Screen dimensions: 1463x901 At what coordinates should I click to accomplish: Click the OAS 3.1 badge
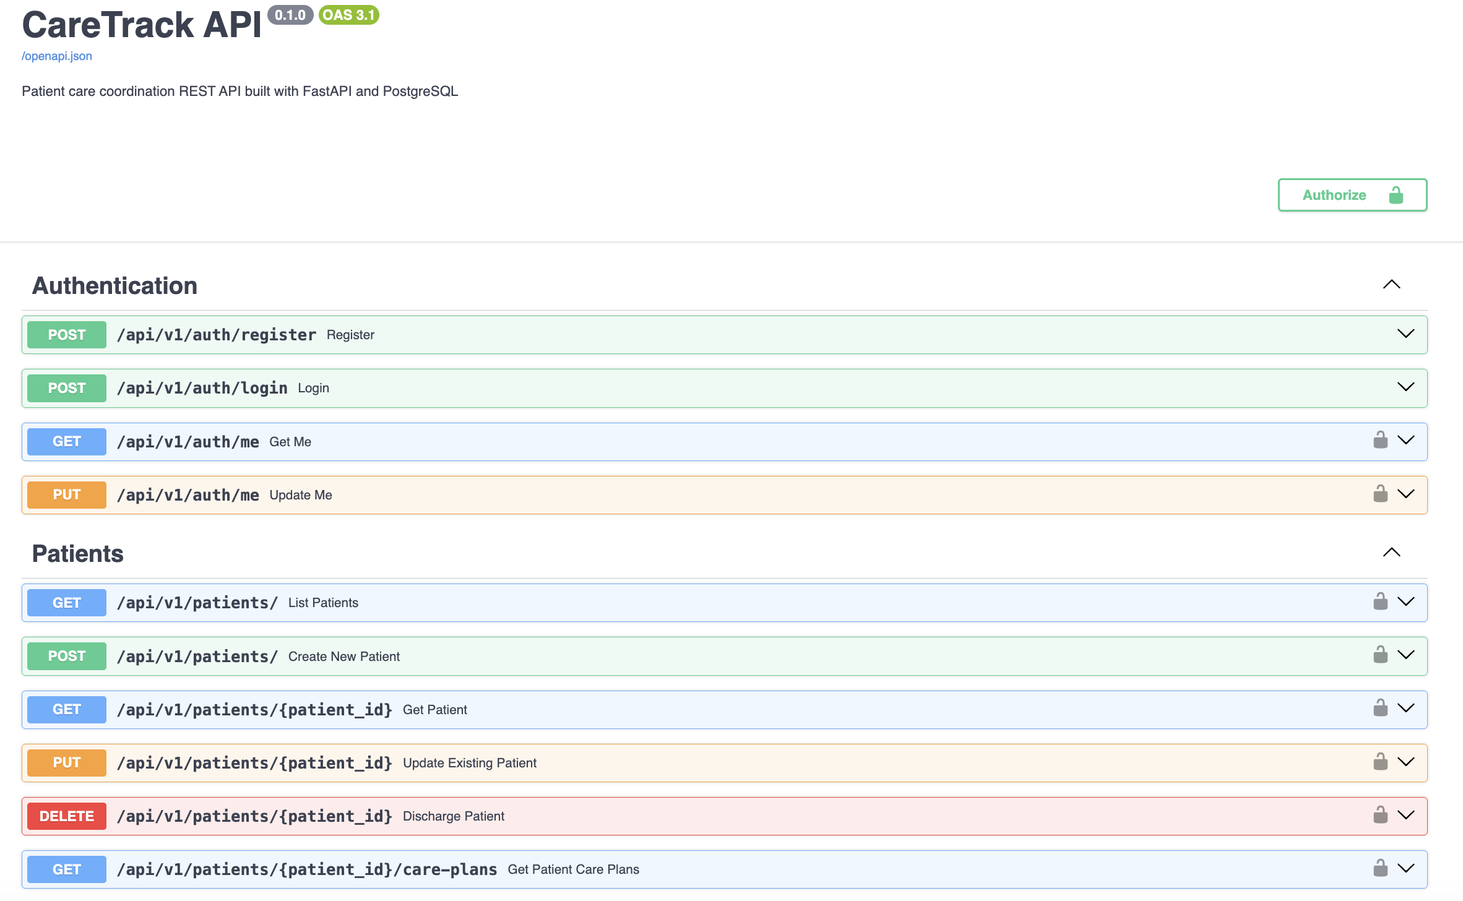[349, 15]
